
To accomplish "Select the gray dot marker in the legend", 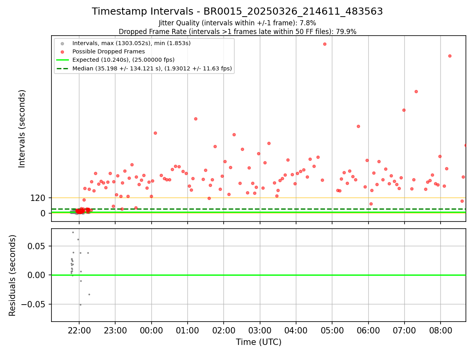I will pyautogui.click(x=62, y=44).
